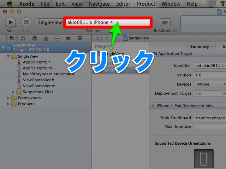Show the Project navigator folder icon

tap(12, 38)
